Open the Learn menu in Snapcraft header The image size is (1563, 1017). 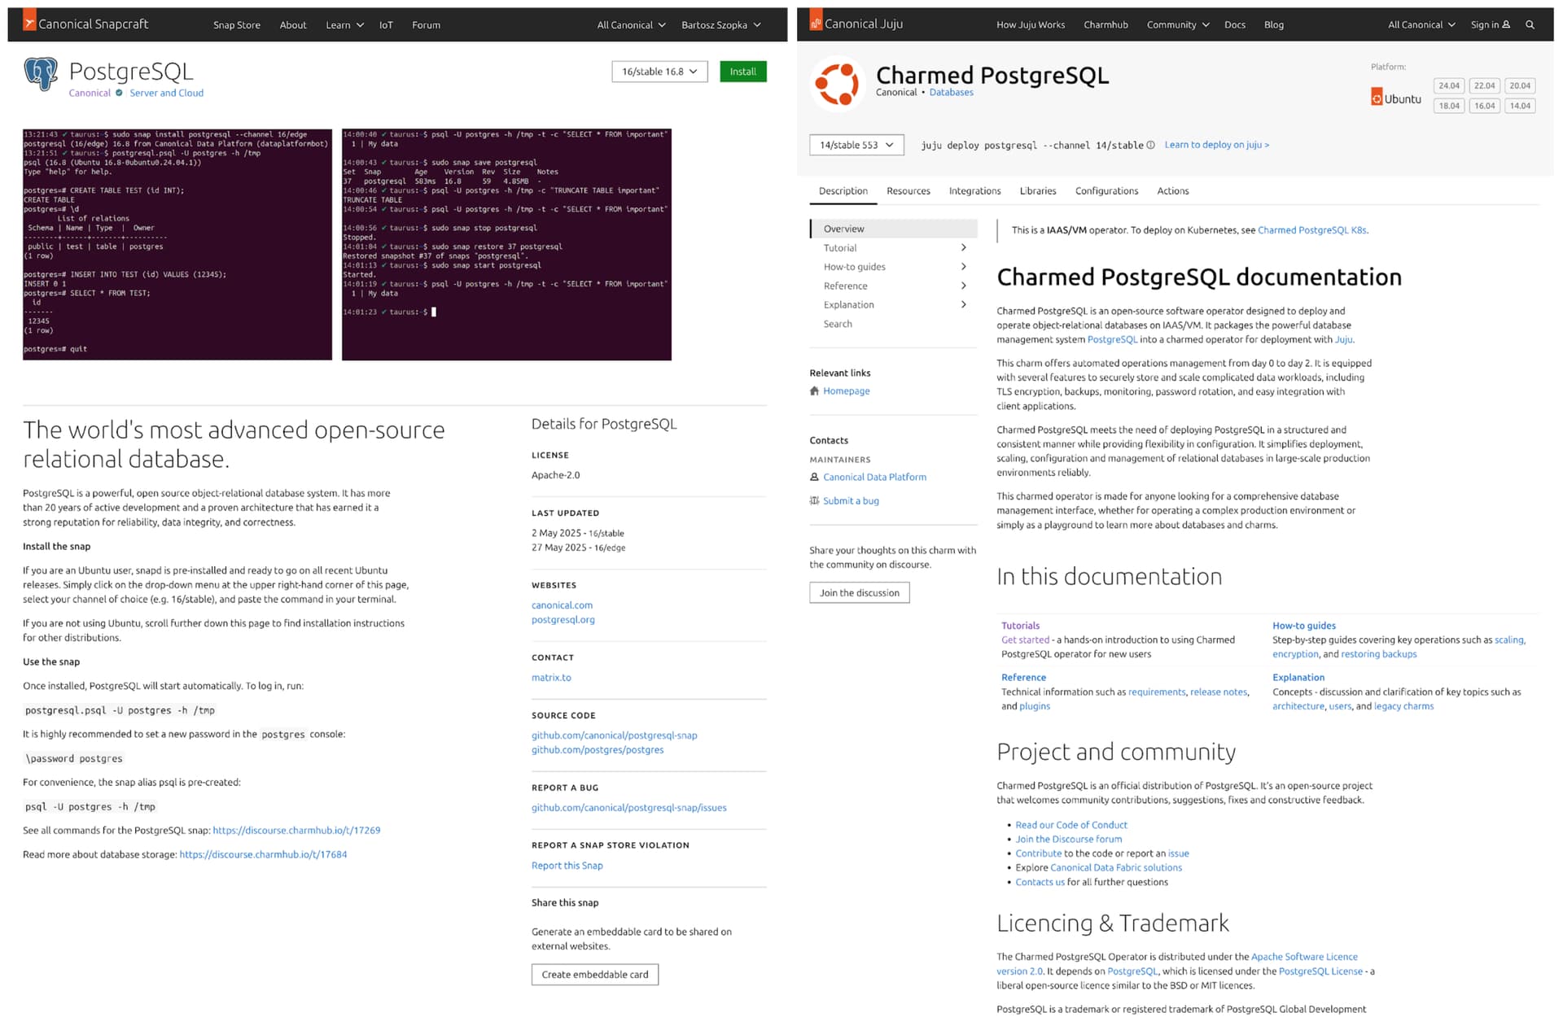coord(344,25)
